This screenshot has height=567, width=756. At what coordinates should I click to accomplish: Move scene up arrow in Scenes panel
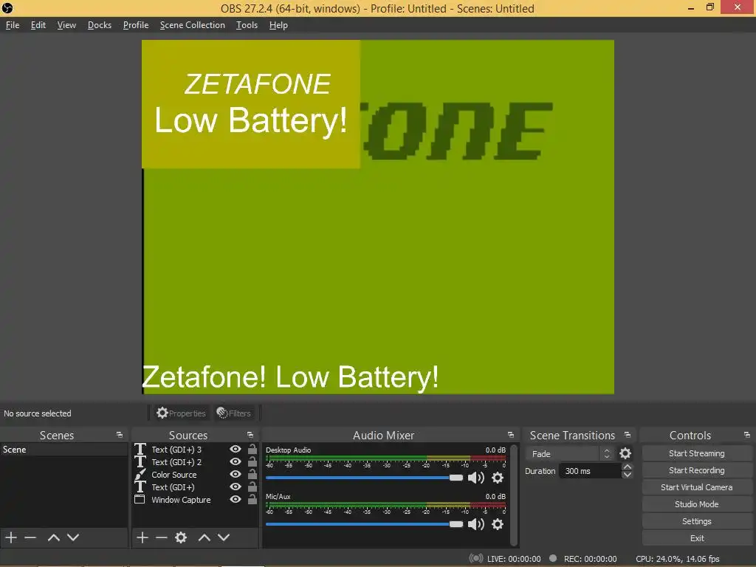[x=53, y=537]
